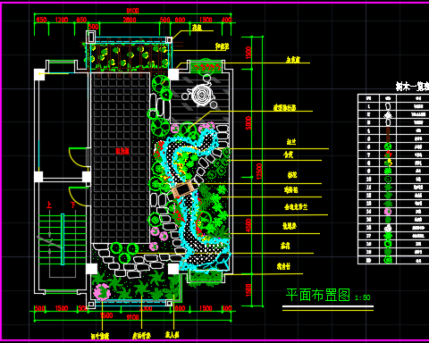Click the yellow-green plant symbol in the schedule table
This screenshot has height=343, width=429.
(x=388, y=163)
